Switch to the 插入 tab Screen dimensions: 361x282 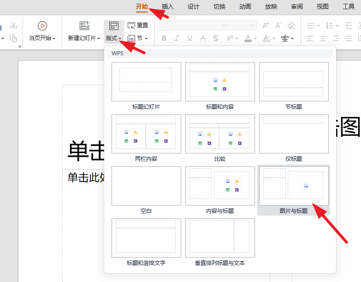pyautogui.click(x=168, y=6)
